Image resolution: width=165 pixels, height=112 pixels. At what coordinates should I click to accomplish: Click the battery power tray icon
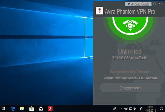(x=126, y=109)
